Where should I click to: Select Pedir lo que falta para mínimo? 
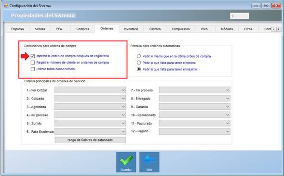[139, 63]
